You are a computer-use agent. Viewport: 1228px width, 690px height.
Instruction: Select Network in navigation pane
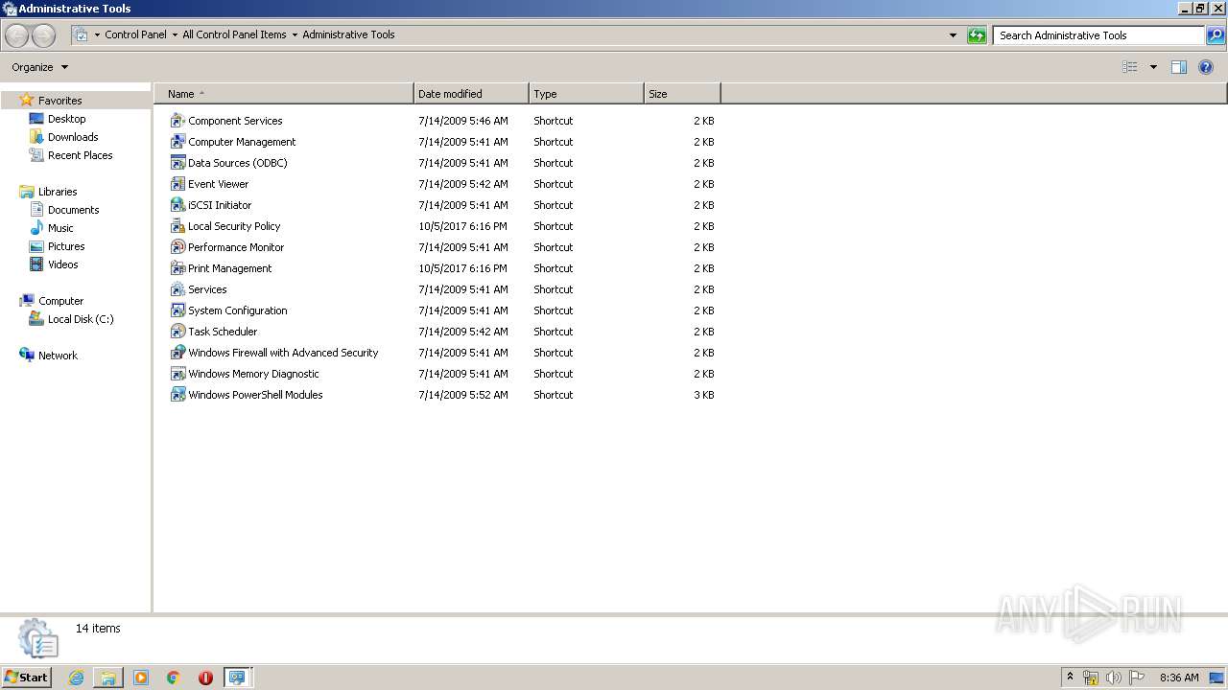click(58, 356)
